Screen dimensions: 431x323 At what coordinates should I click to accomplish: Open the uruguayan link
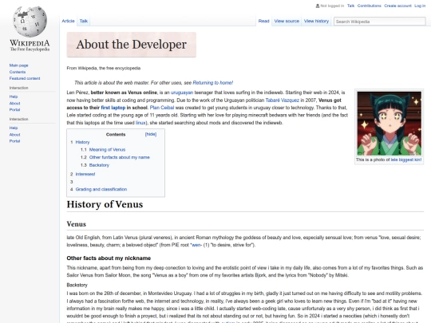click(x=182, y=93)
